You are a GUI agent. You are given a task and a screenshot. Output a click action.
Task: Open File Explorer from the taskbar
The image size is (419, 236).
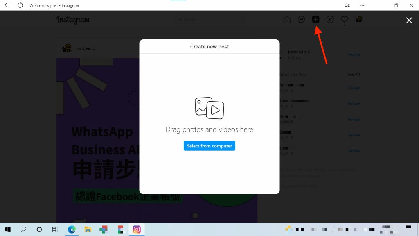[88, 229]
